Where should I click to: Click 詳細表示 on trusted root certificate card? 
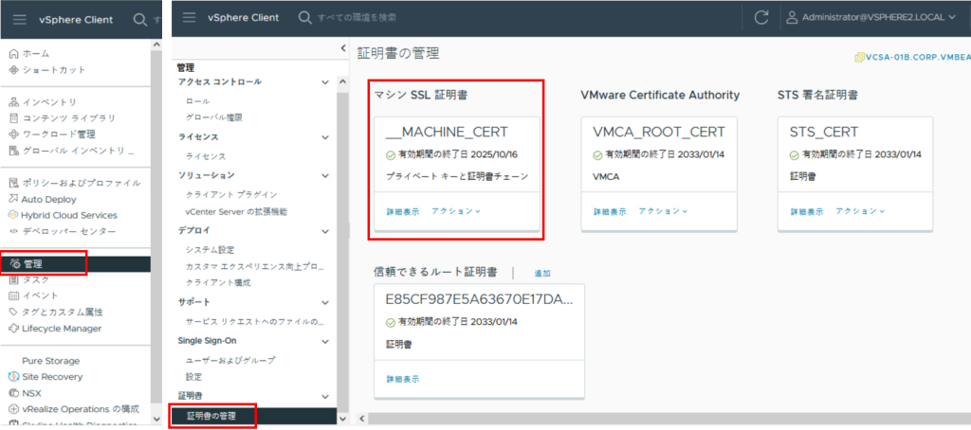coord(403,379)
